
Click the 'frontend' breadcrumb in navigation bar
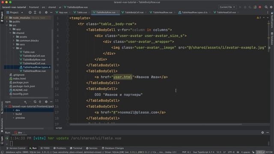(34, 7)
